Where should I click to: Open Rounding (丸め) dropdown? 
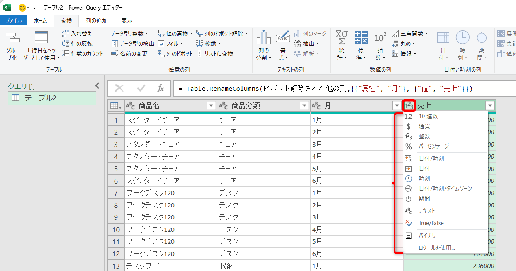[403, 43]
